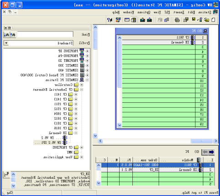Click the Module column header in detail table
The width and height of the screenshot is (220, 196).
181,160
